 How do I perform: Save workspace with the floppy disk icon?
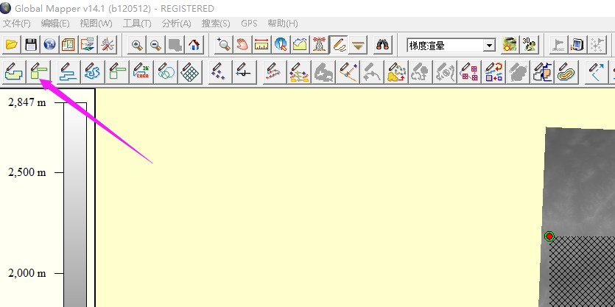click(x=31, y=45)
